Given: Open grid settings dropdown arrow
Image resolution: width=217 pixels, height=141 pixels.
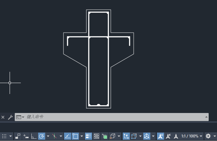Looking at the screenshot, I should tap(11, 136).
